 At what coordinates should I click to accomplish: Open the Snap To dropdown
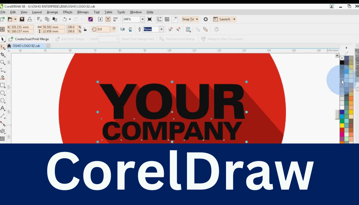coord(190,19)
